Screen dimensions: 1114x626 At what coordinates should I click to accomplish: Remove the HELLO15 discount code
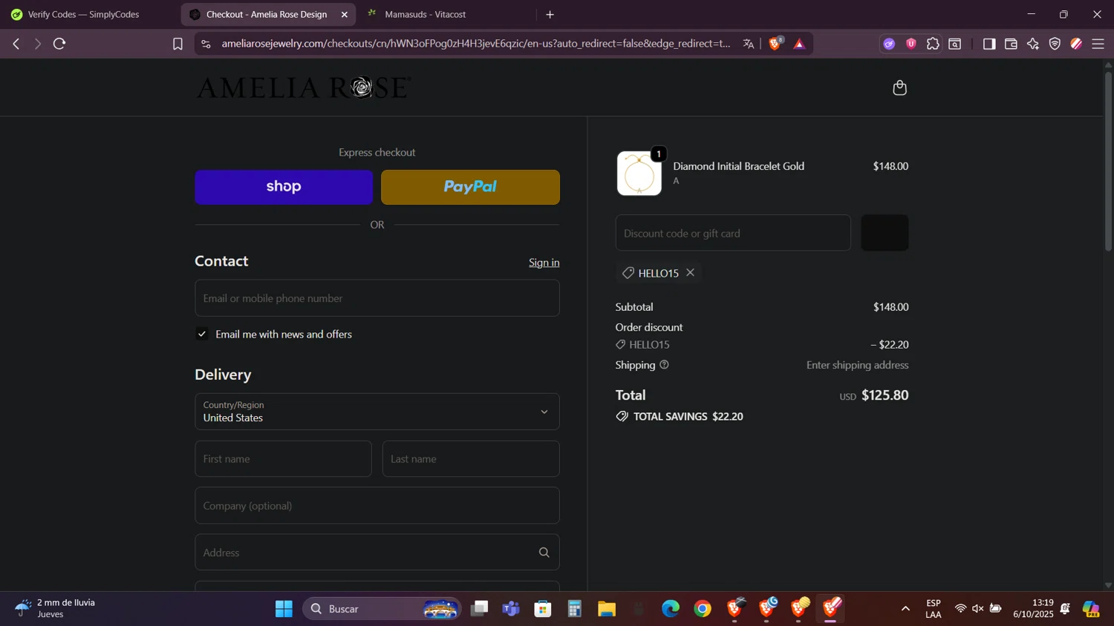[x=690, y=272]
